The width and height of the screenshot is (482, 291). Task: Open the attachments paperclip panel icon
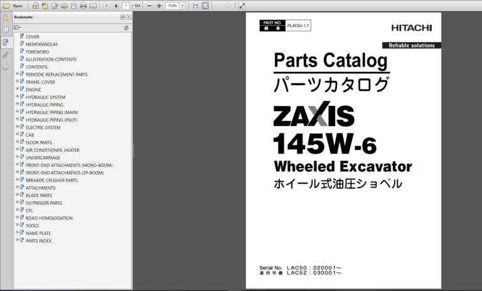coord(6,55)
